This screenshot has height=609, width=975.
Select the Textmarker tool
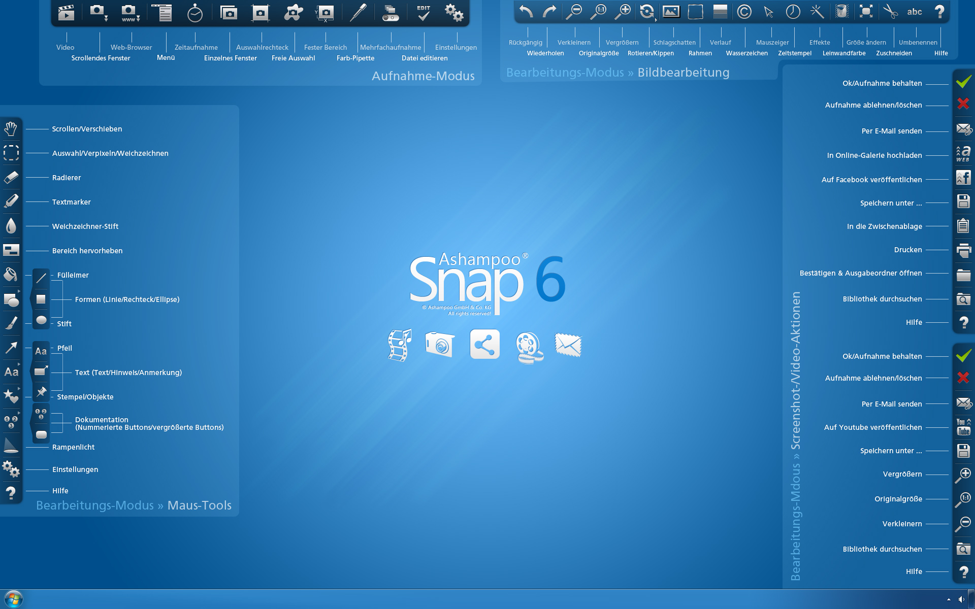(x=11, y=201)
